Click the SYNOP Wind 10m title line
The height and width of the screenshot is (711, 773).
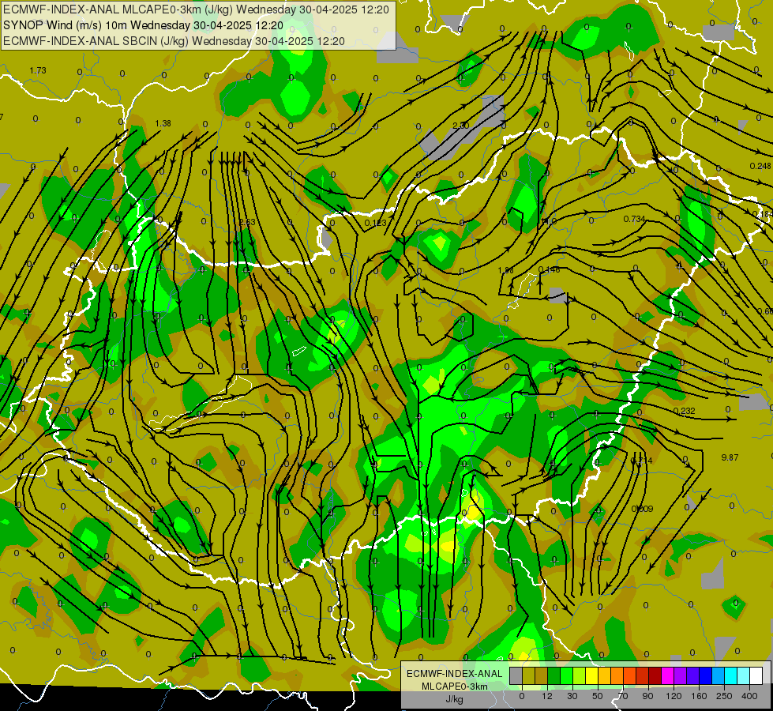[x=143, y=25]
